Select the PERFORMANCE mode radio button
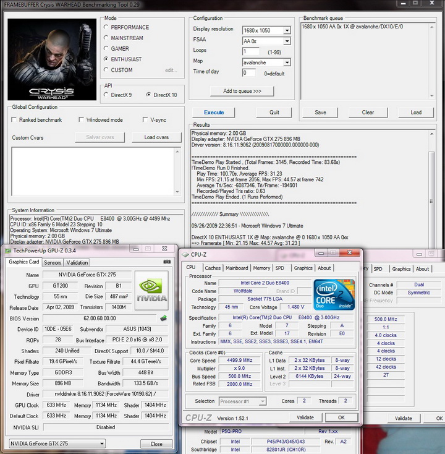The width and height of the screenshot is (445, 454). coord(106,27)
